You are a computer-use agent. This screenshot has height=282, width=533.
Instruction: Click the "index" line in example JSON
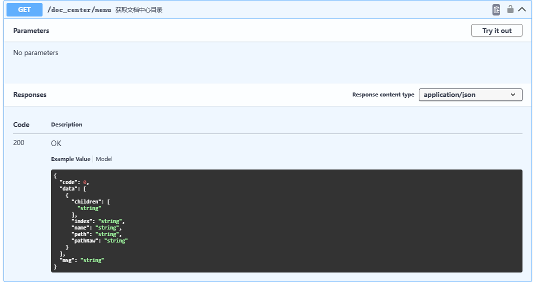point(98,221)
